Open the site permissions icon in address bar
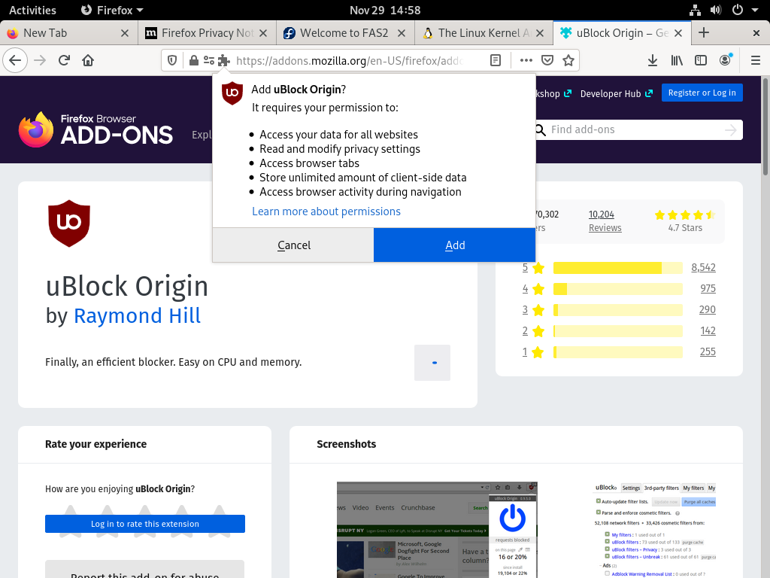Screen dimensions: 770x578 [x=209, y=60]
